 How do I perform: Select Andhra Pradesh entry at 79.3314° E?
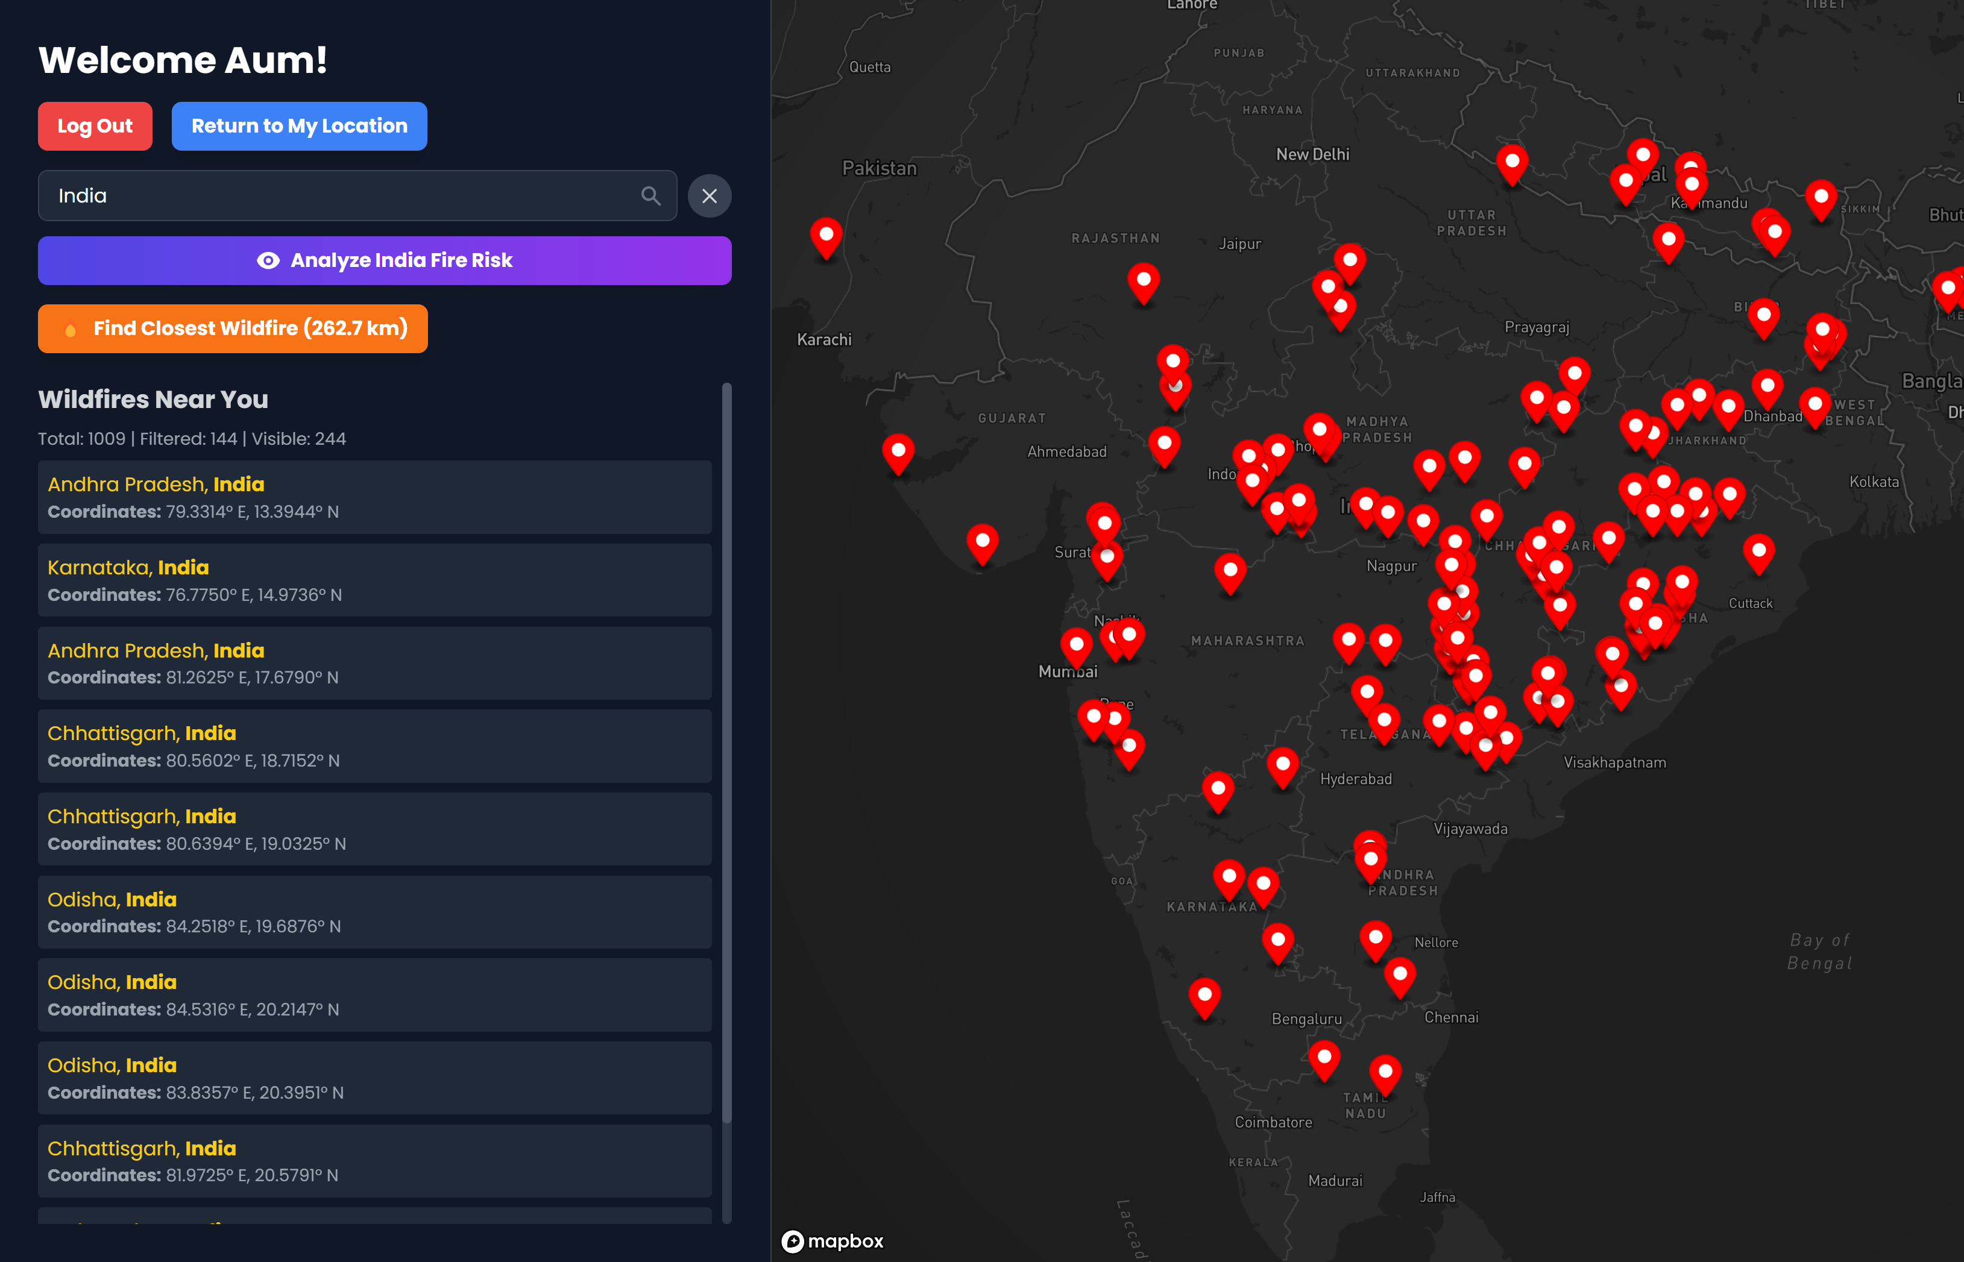374,497
